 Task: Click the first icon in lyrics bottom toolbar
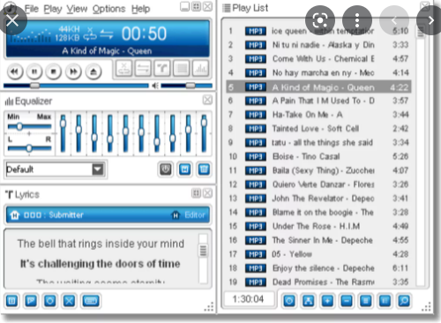pyautogui.click(x=12, y=301)
